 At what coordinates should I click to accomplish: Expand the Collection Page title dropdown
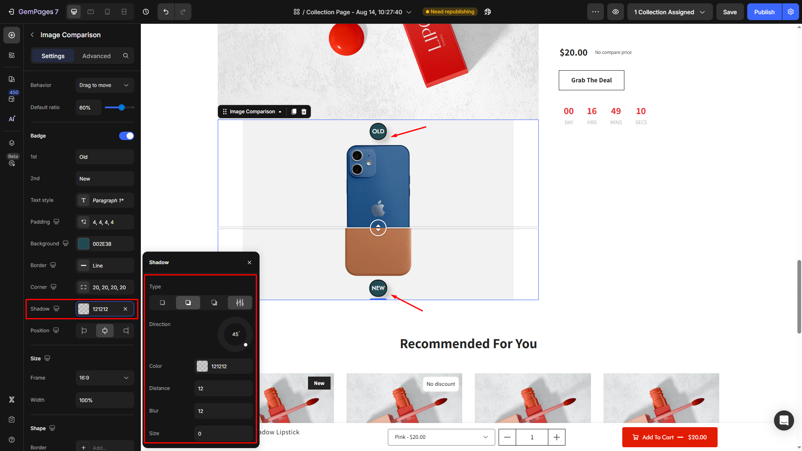409,12
